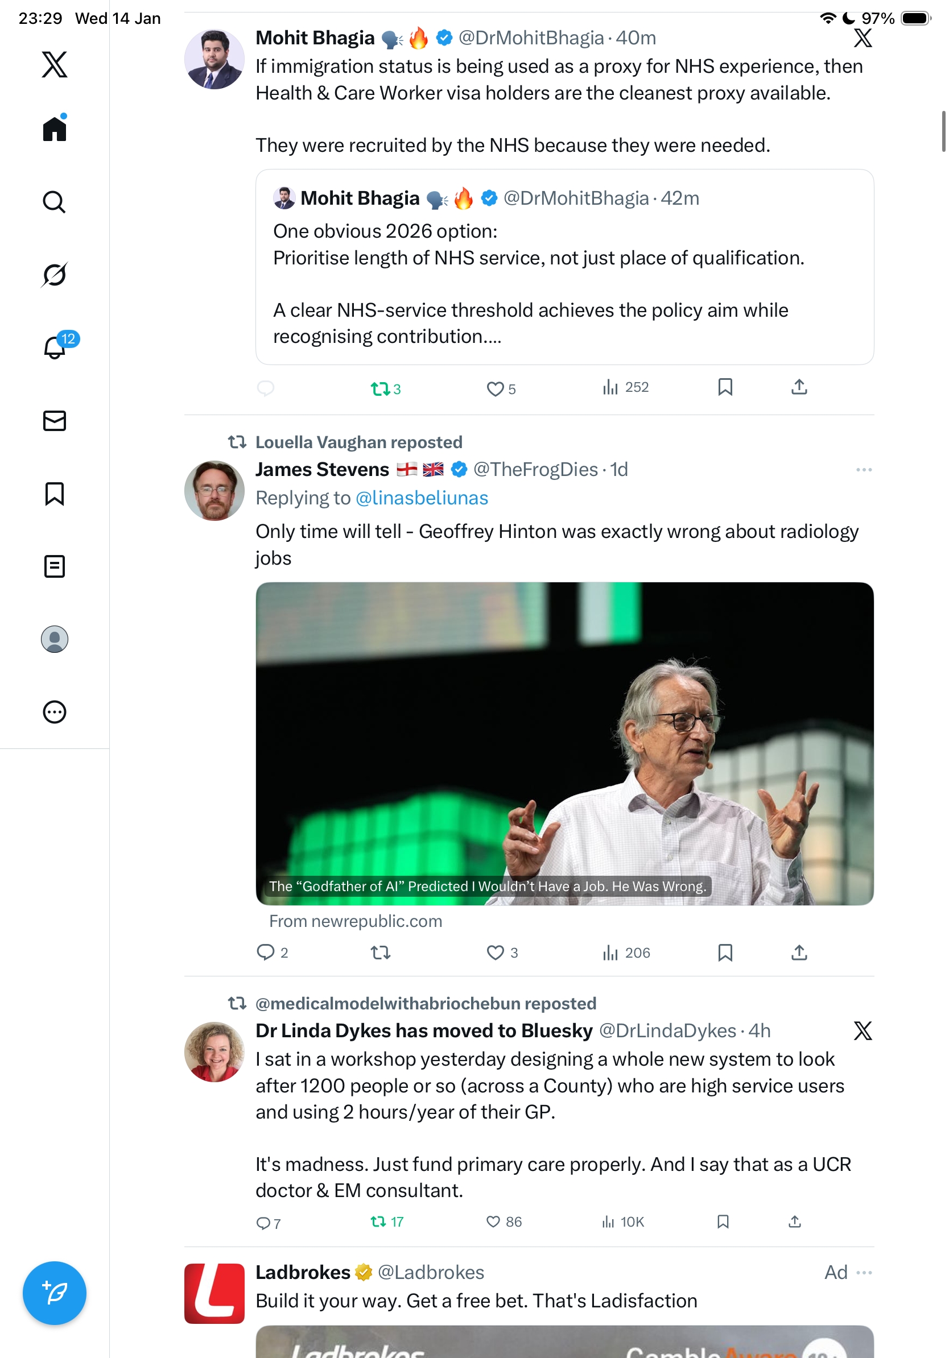Open Bookmarks in the left sidebar
Viewport: 949px width, 1358px height.
tap(55, 494)
